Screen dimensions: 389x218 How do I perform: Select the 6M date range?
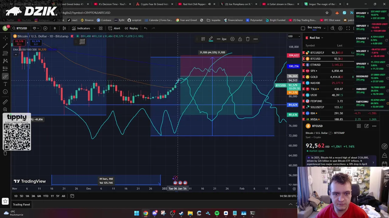[39, 196]
